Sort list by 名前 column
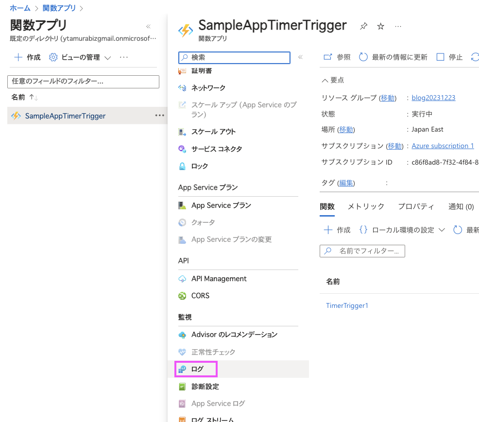479x422 pixels. (24, 98)
